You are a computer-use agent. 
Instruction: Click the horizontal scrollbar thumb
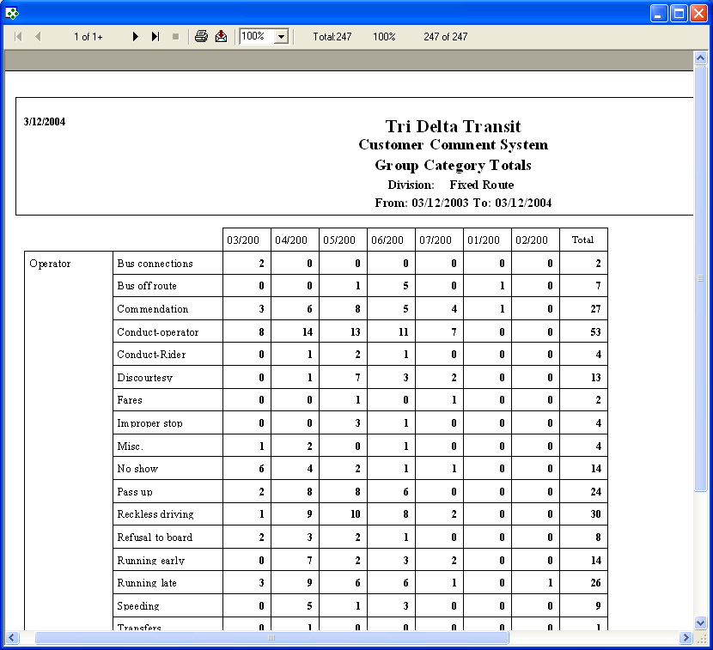click(271, 638)
